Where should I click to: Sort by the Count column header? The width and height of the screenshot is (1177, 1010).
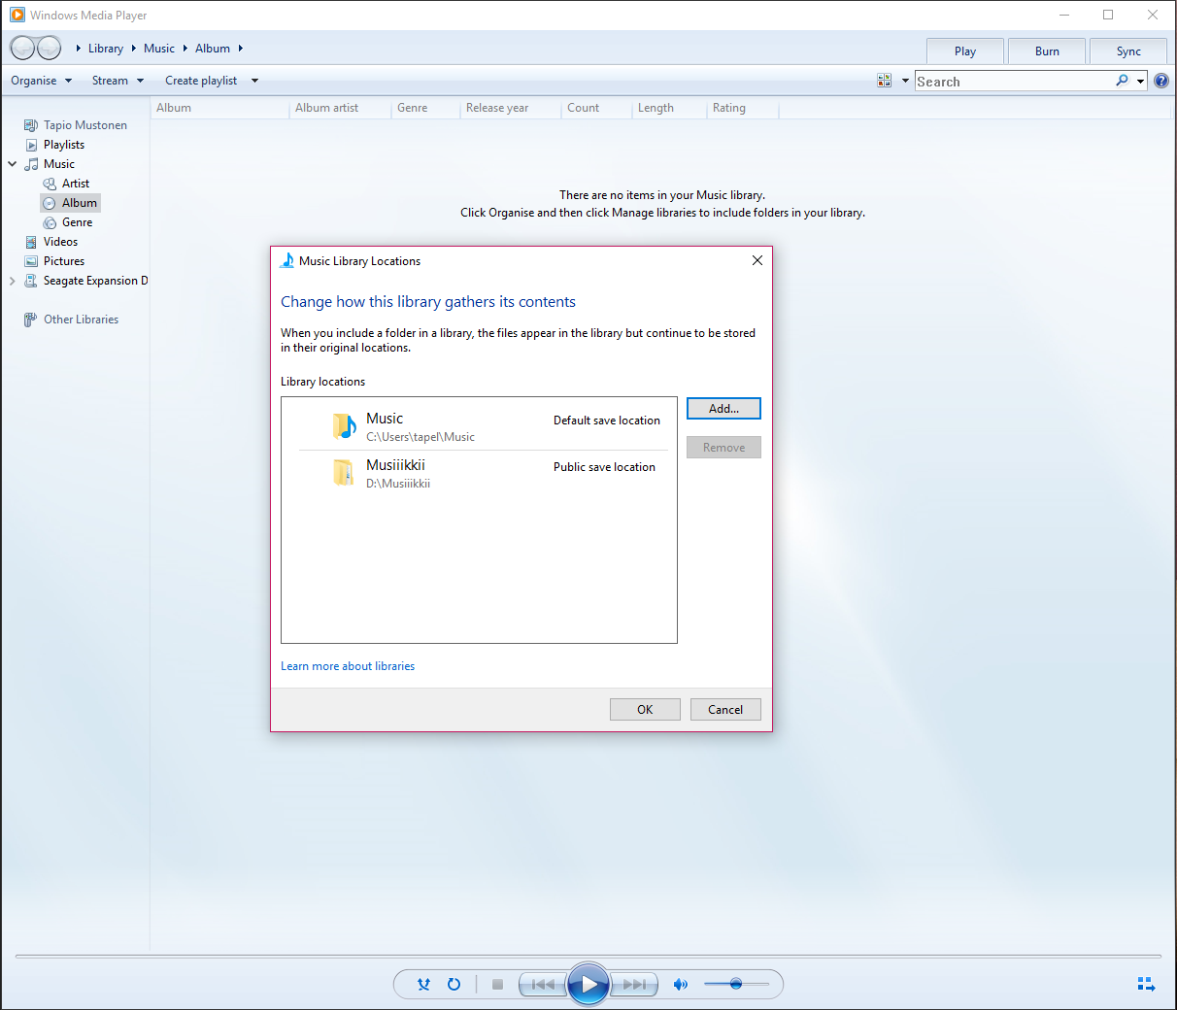[x=597, y=108]
